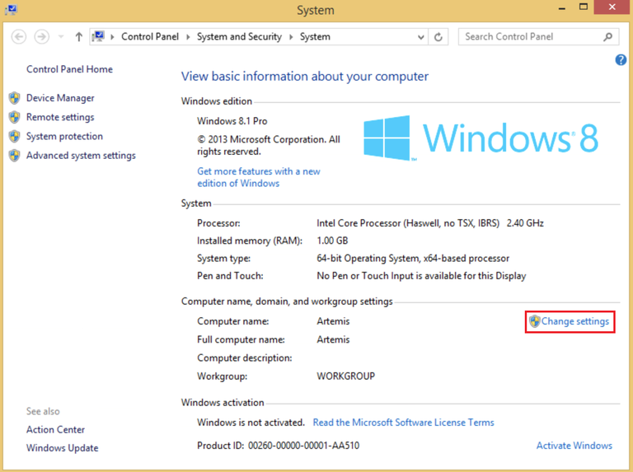
Task: Refresh the System page
Action: pyautogui.click(x=438, y=37)
